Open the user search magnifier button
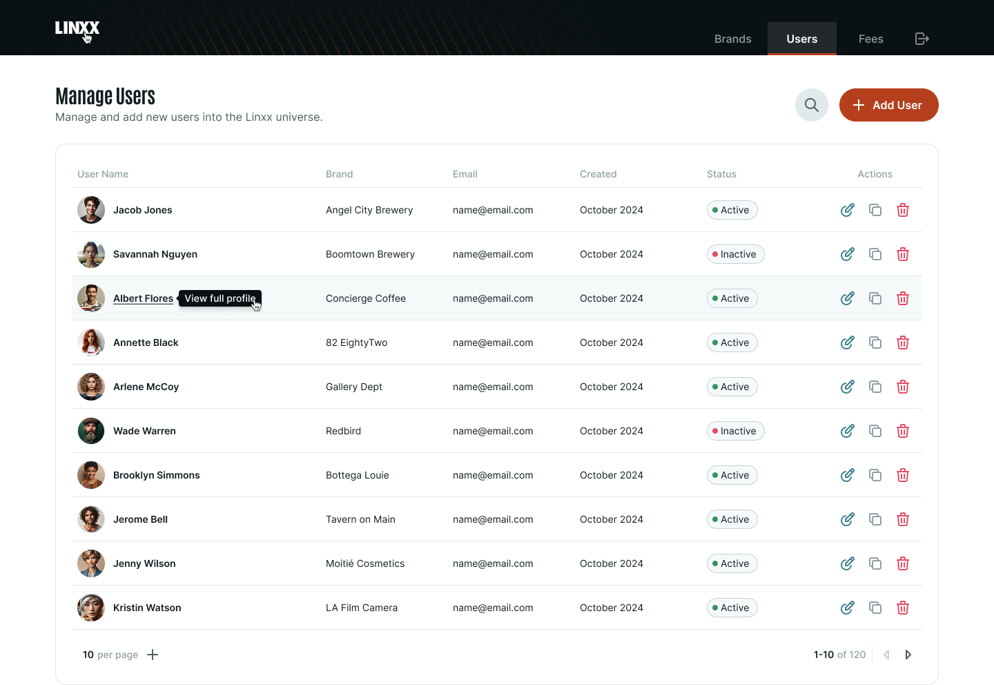The height and width of the screenshot is (685, 994). click(811, 105)
